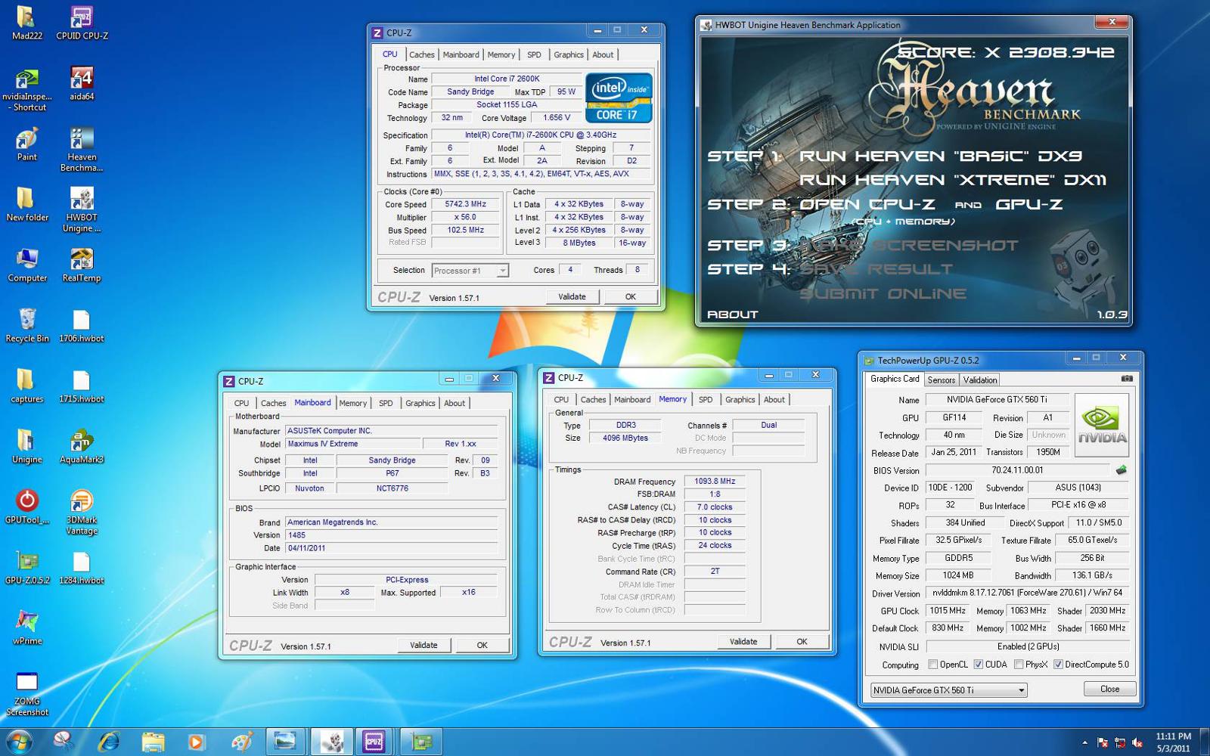Screen dimensions: 1210x756
Task: Click Validate in CPU-Z Memory window
Action: point(743,641)
